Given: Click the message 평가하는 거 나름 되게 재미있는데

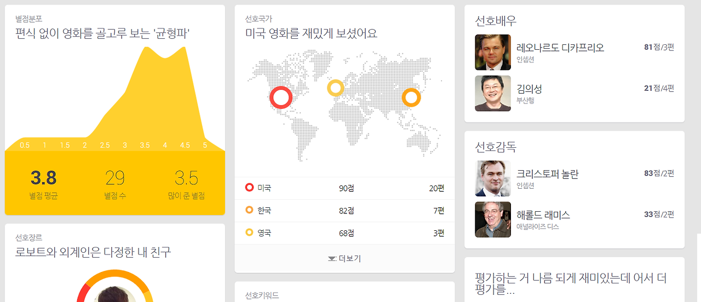Looking at the screenshot, I should pos(571,284).
